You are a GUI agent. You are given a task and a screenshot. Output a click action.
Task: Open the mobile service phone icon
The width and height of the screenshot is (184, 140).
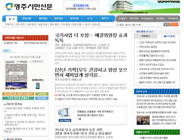click(38, 86)
